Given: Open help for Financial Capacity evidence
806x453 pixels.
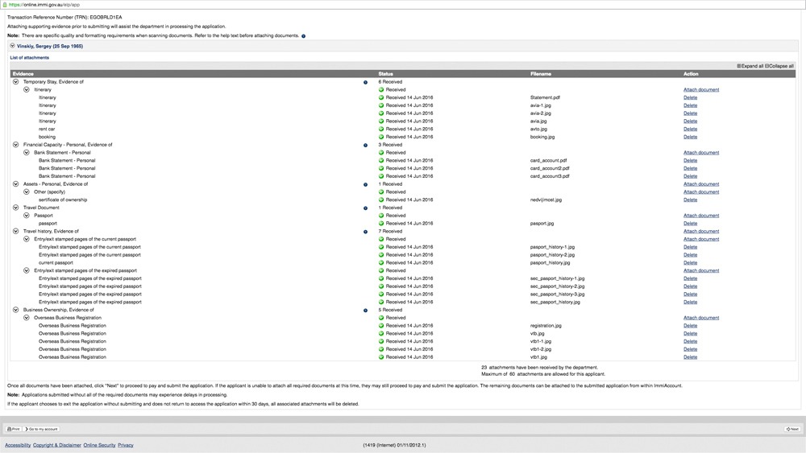Looking at the screenshot, I should point(365,145).
